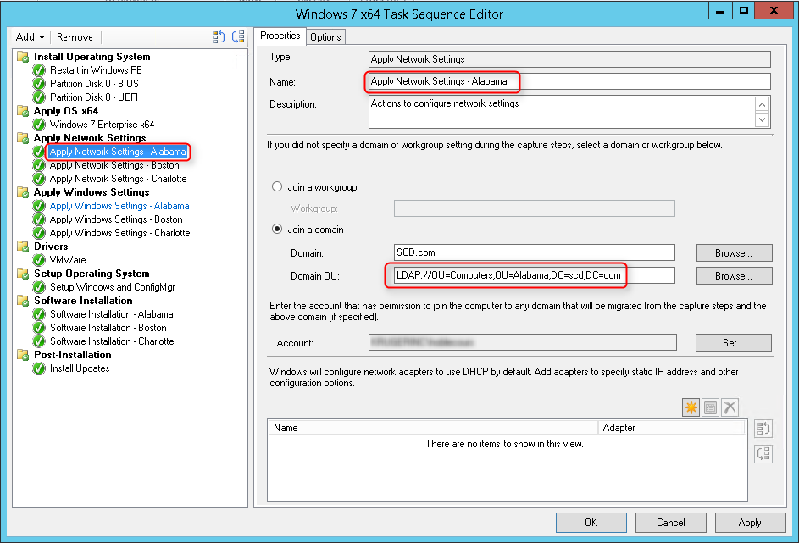This screenshot has height=543, width=799.
Task: Browse for a Domain OU
Action: (733, 275)
